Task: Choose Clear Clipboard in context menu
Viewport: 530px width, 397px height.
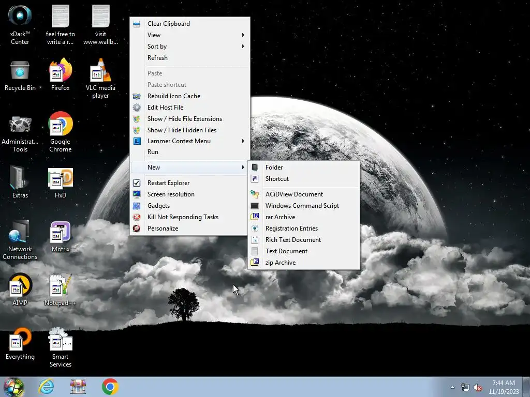Action: (189, 24)
